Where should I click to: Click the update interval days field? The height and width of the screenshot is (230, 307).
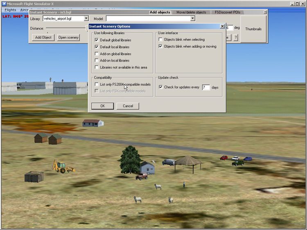tap(206, 87)
